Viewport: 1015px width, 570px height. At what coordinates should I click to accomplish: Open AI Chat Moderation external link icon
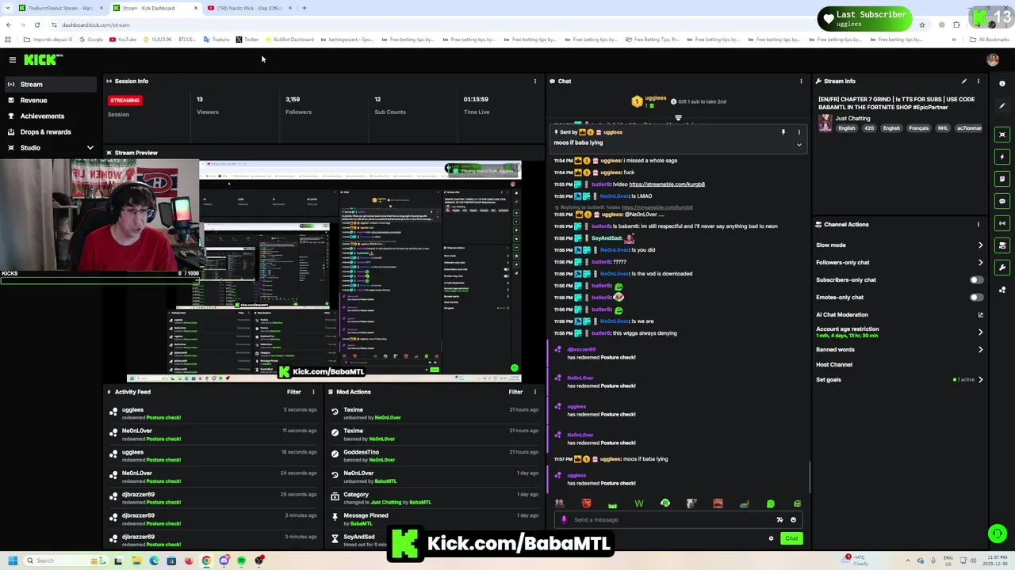tap(980, 314)
